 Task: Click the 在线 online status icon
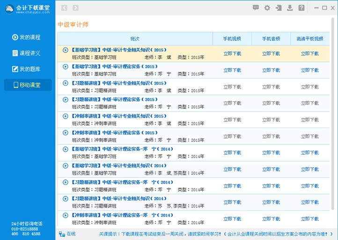coord(62,233)
